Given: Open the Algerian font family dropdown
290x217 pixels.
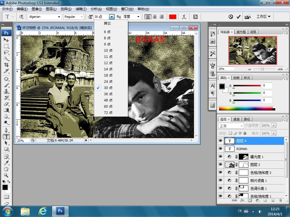Looking at the screenshot, I should point(59,17).
